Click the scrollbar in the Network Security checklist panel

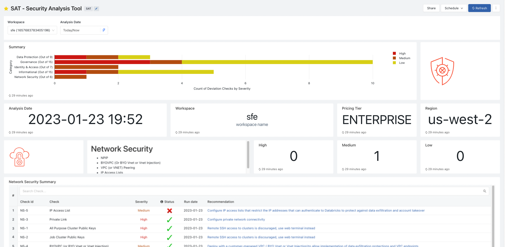[x=248, y=154]
